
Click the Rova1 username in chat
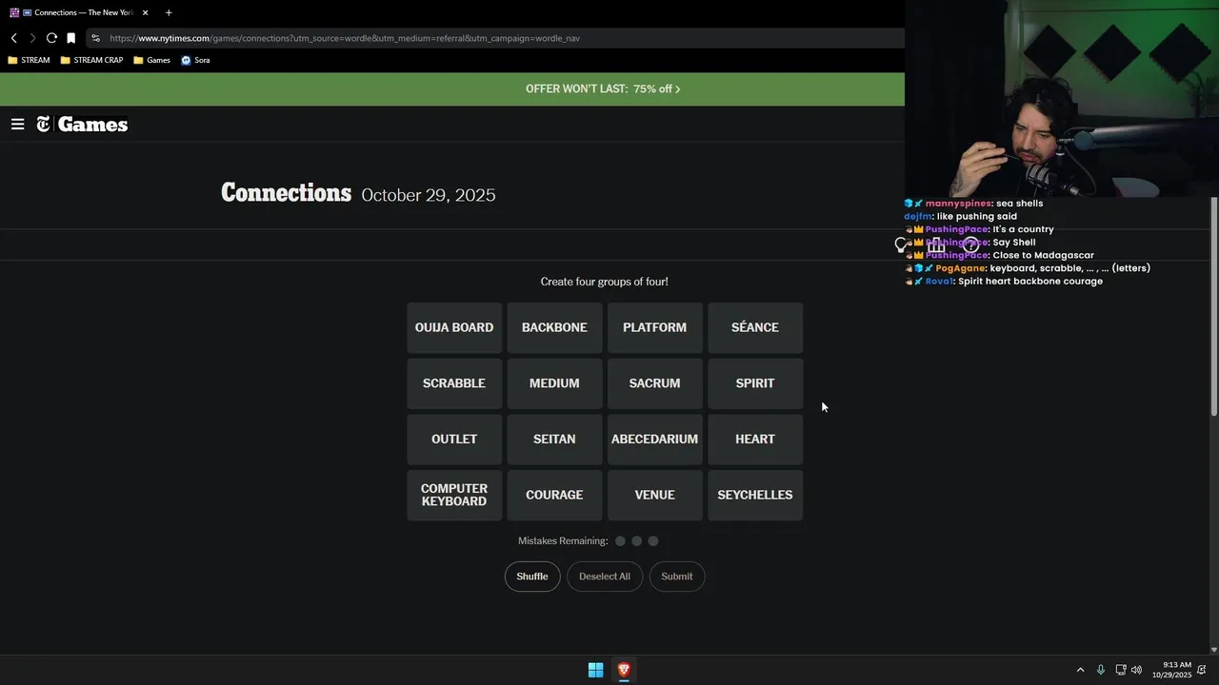point(938,282)
